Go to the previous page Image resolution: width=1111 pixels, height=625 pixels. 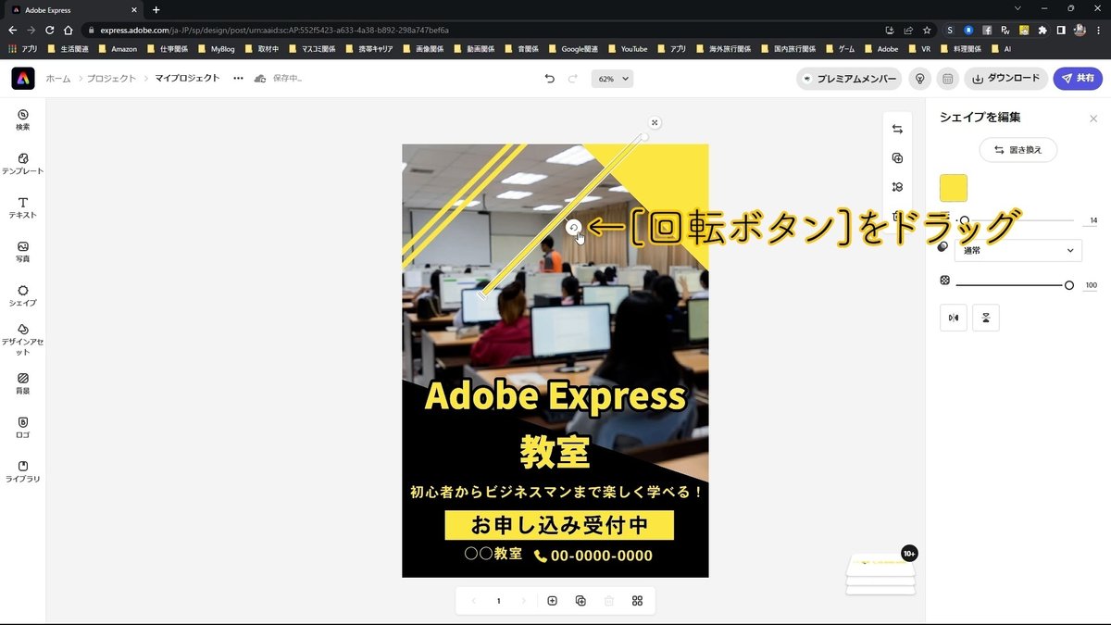[x=474, y=601]
